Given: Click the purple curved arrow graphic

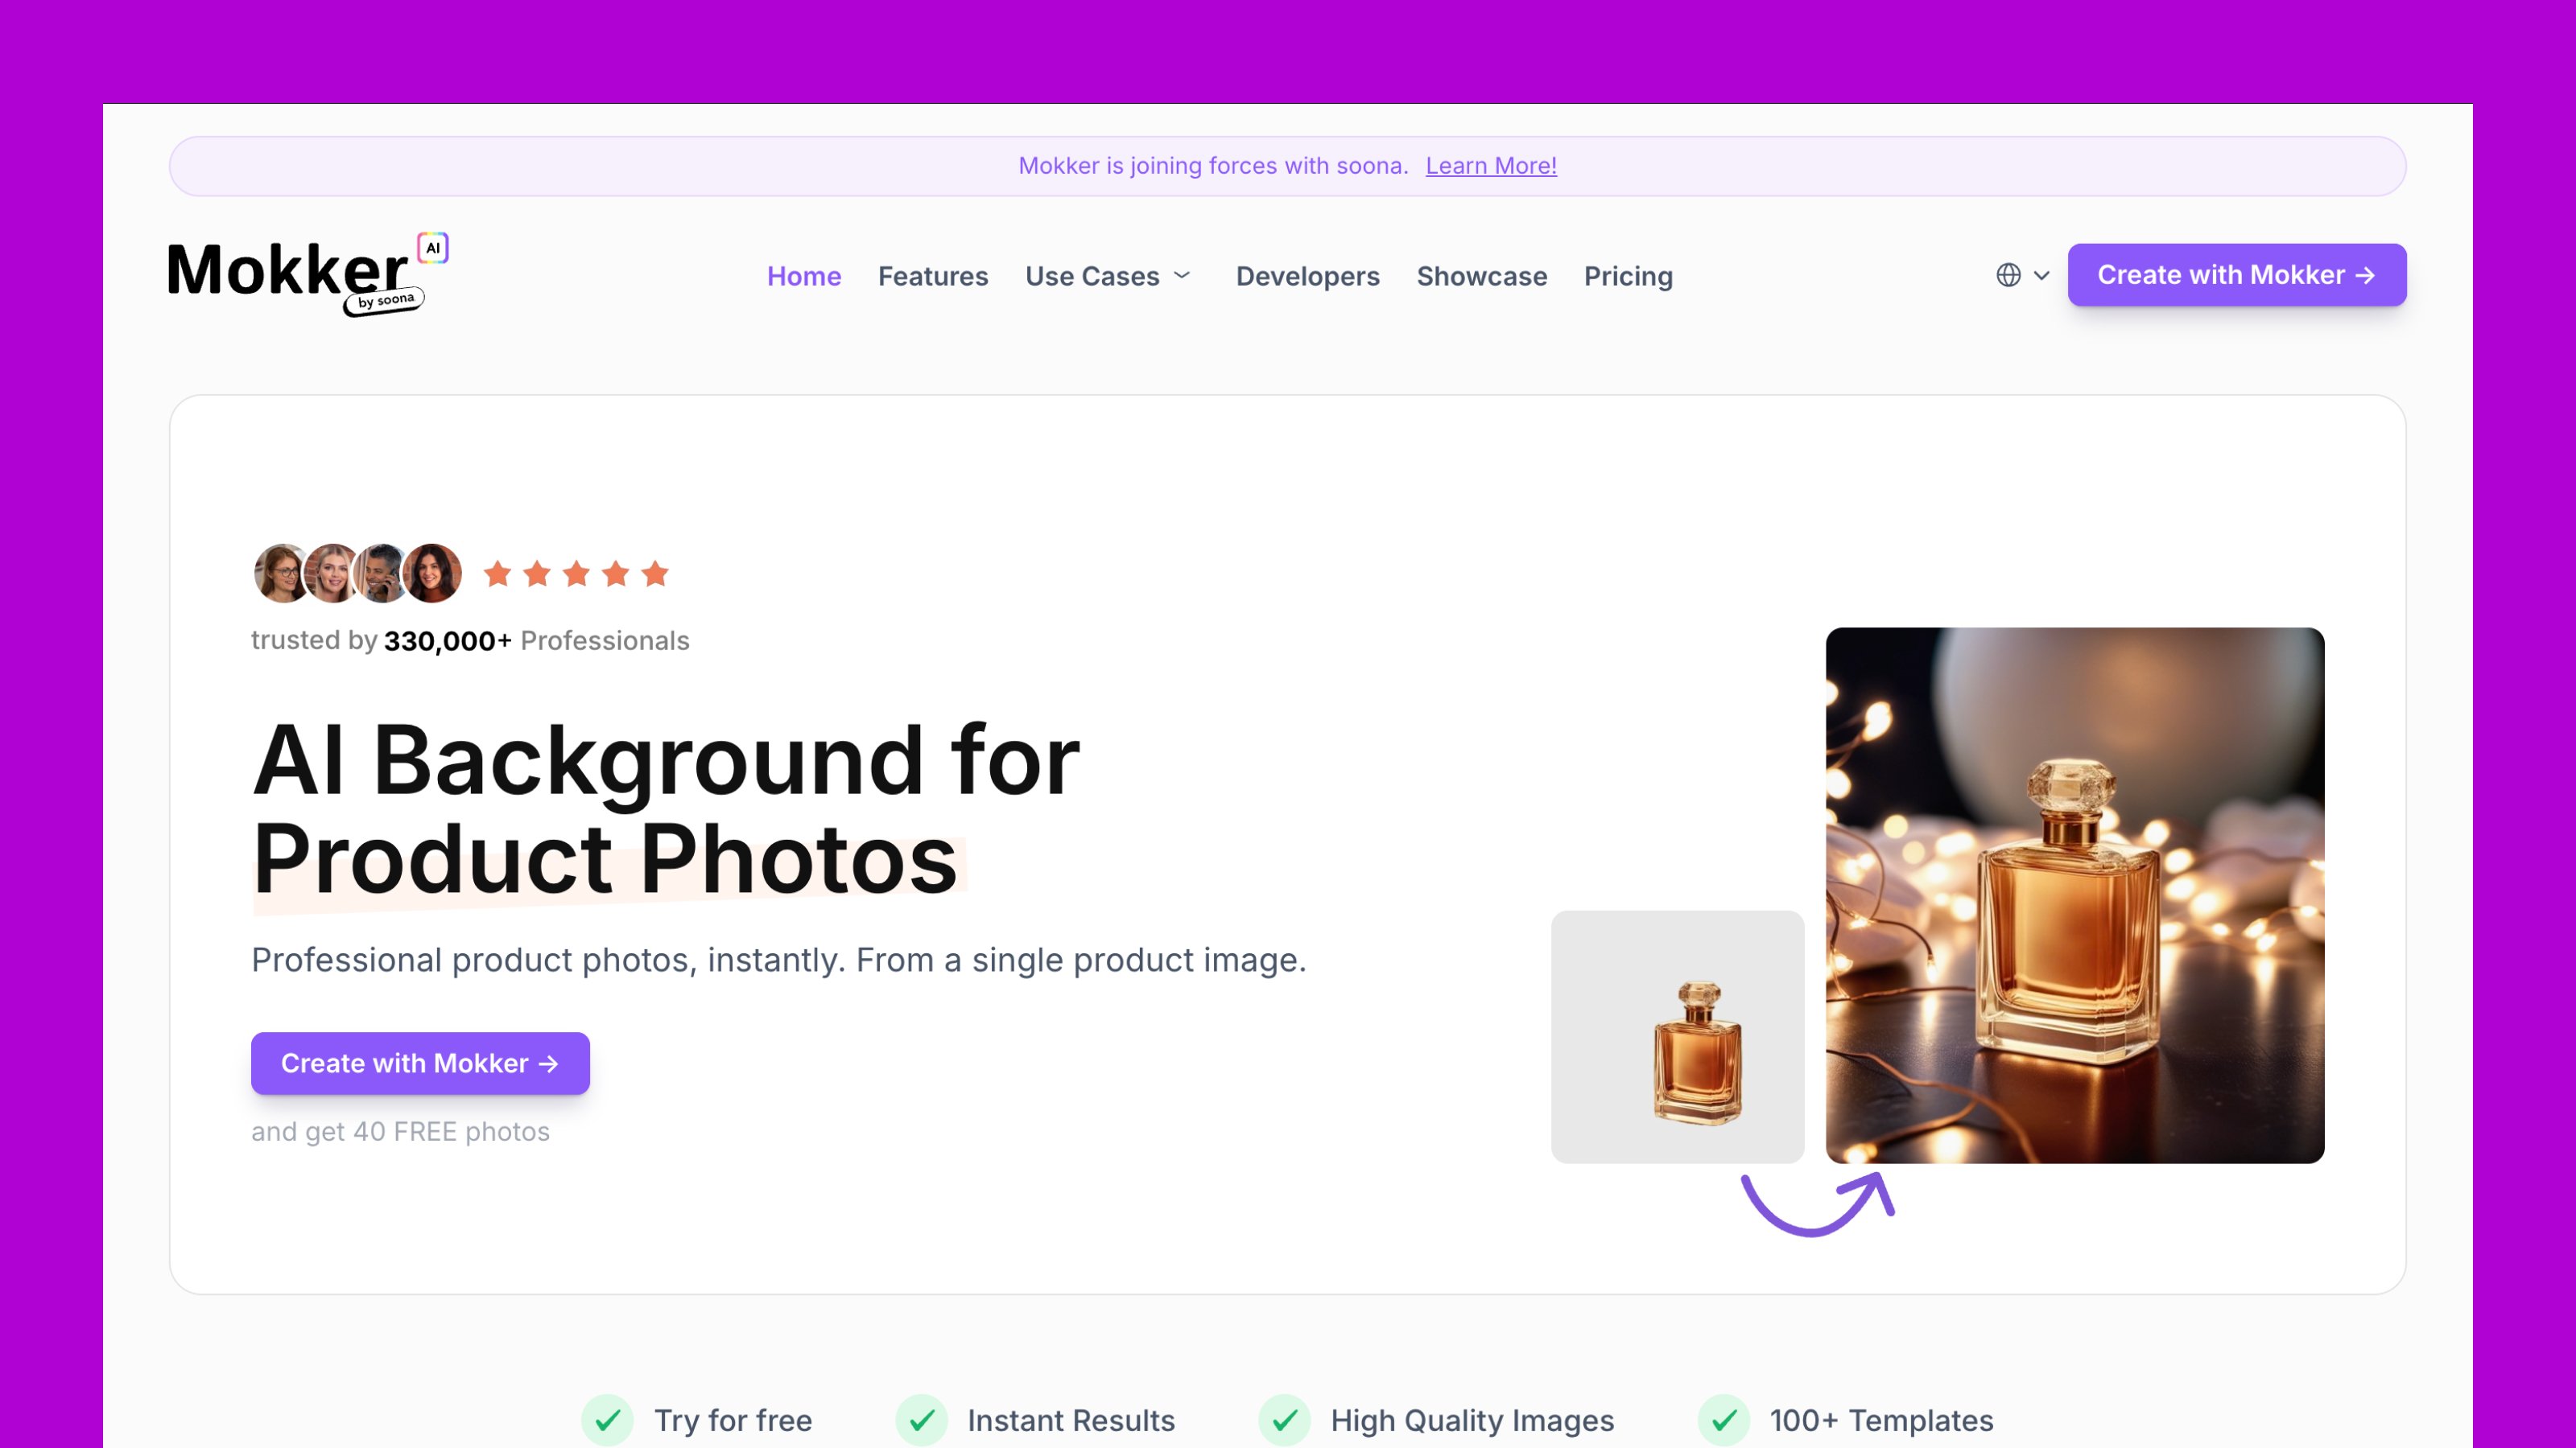Looking at the screenshot, I should tap(1818, 1204).
